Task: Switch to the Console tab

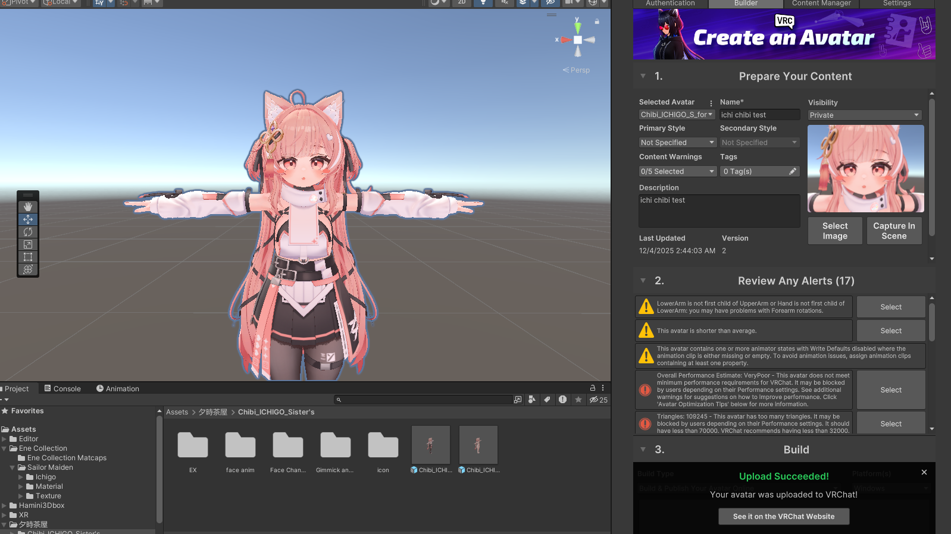Action: click(x=62, y=389)
